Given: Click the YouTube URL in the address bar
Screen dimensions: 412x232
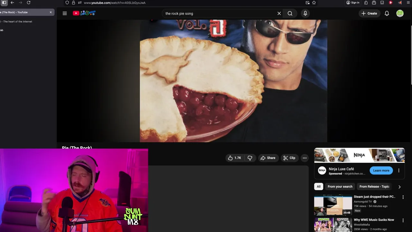Looking at the screenshot, I should pyautogui.click(x=115, y=3).
